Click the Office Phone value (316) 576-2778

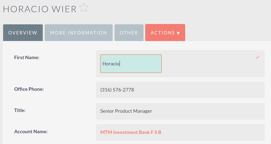pyautogui.click(x=117, y=90)
